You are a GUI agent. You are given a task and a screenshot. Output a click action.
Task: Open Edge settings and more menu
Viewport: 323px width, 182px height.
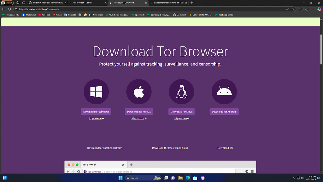point(313,9)
